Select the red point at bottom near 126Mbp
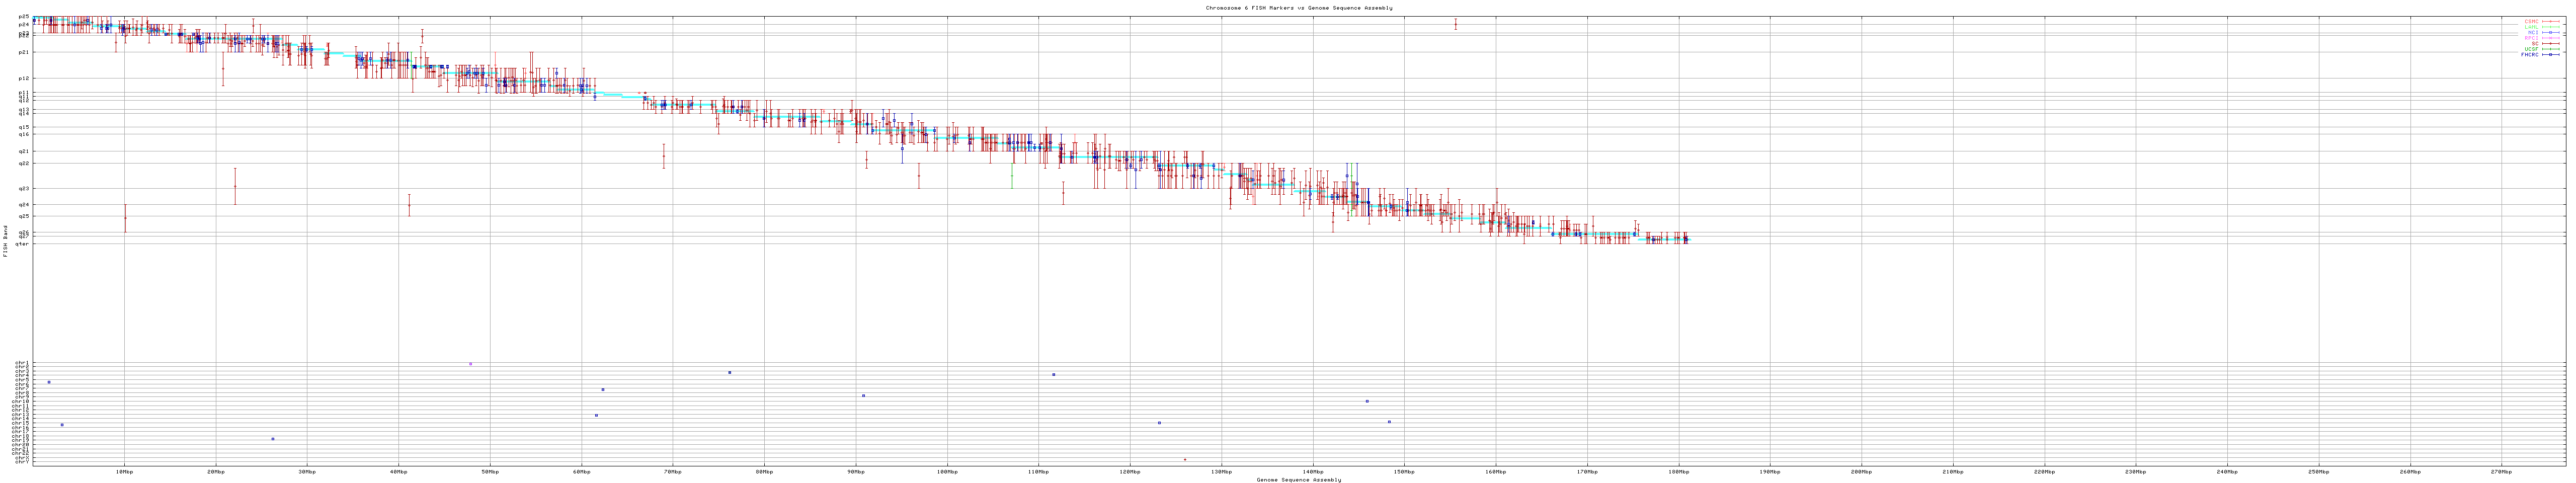The image size is (2576, 483). (x=1185, y=460)
